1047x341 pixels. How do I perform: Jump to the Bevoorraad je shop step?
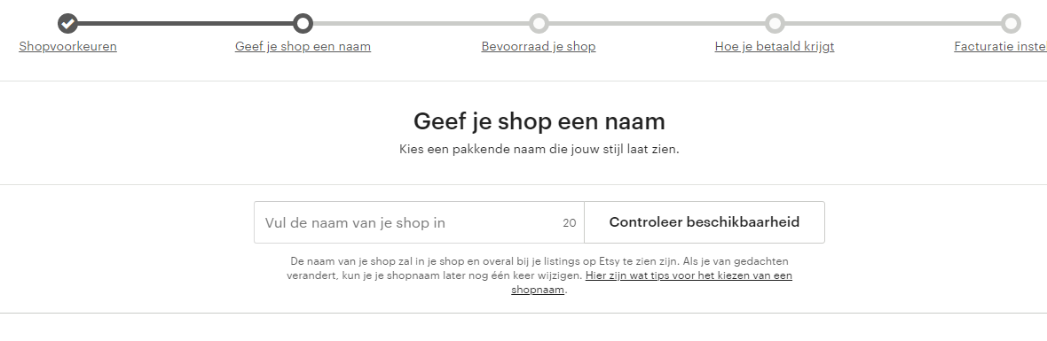coord(539,47)
